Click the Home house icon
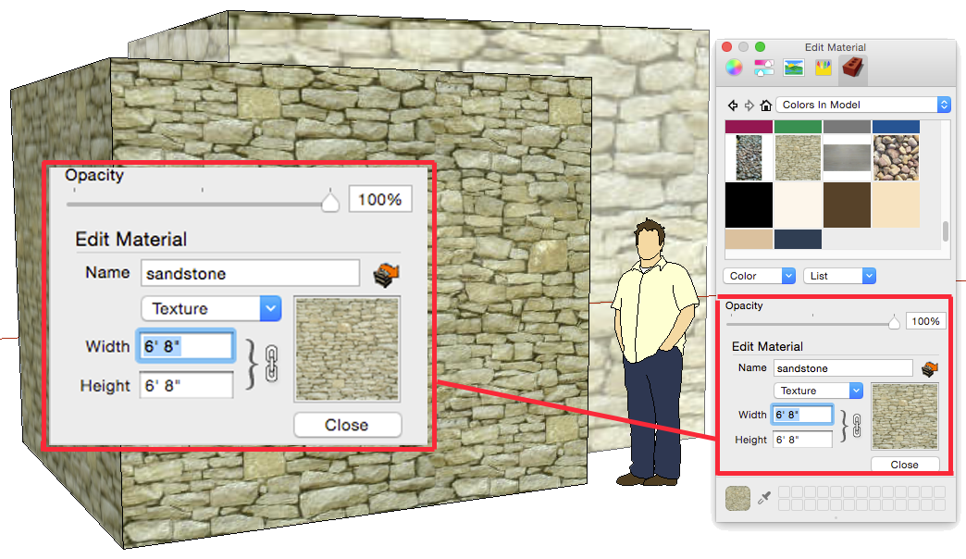Screen dimensions: 966x559 click(x=766, y=106)
